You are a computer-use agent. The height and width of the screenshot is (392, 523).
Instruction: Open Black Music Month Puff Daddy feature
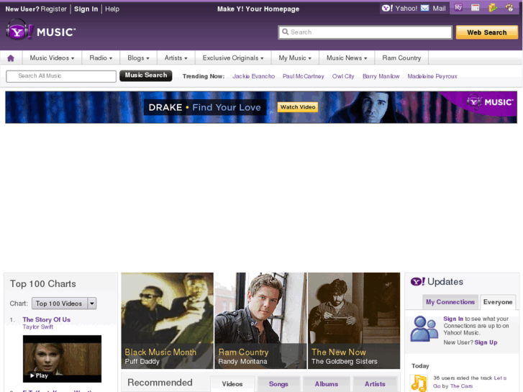(167, 321)
